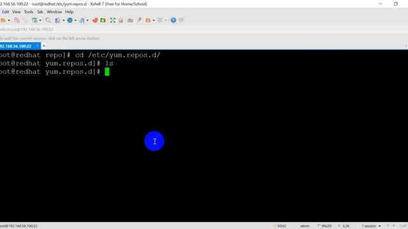Click the SSH2 status bar indicator

point(281,226)
